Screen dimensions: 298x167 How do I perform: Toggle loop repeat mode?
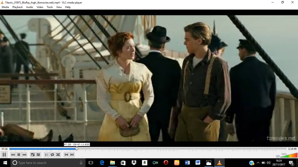pos(52,155)
